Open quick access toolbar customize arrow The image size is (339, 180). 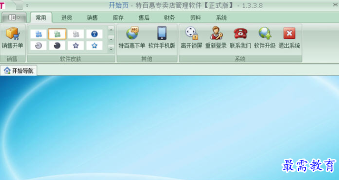pyautogui.click(x=27, y=6)
